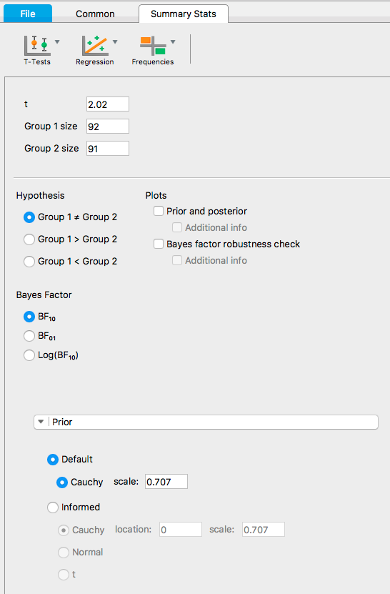
Task: Collapse the Prior section
Action: pos(41,422)
